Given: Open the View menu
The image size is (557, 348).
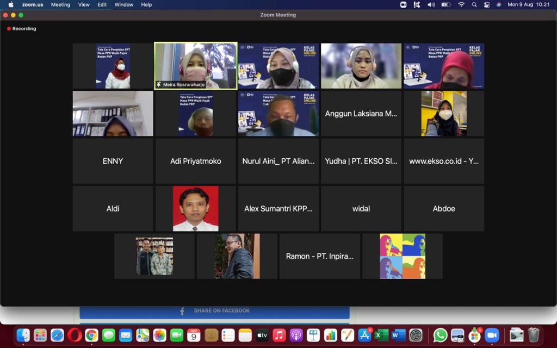Looking at the screenshot, I should (84, 4).
